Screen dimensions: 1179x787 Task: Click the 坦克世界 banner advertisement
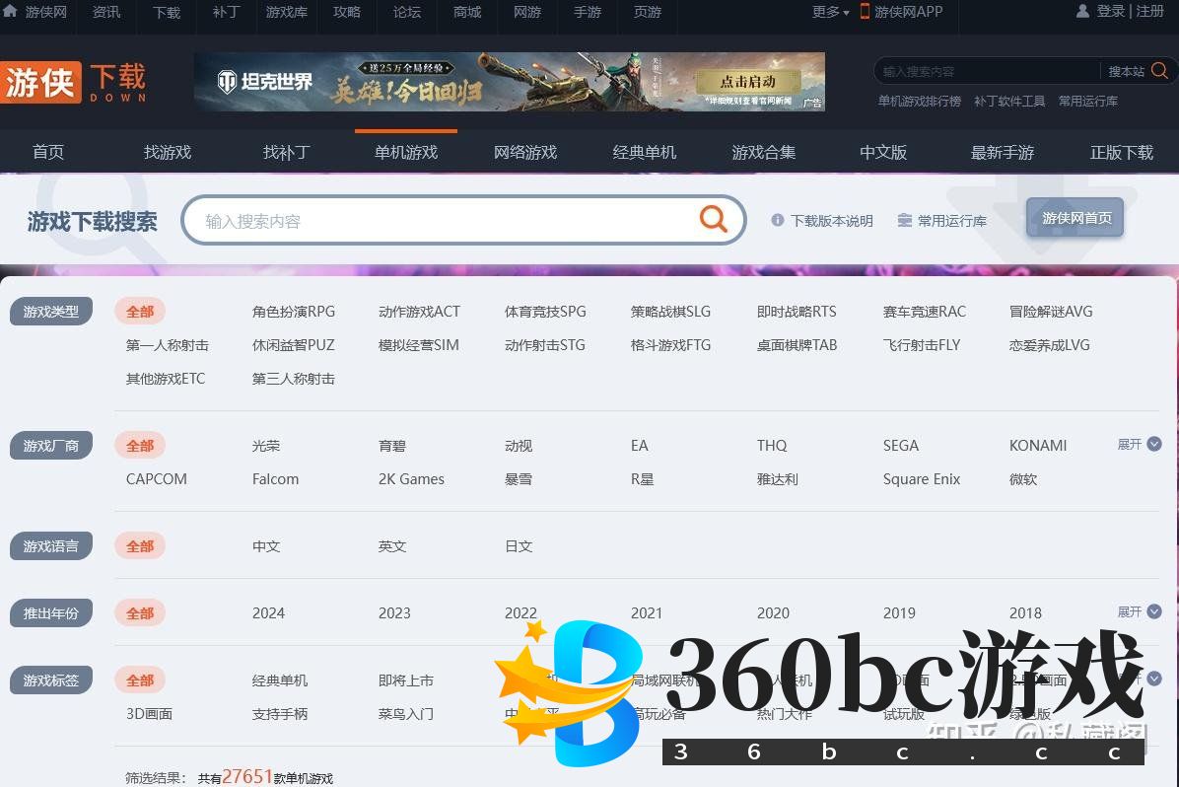point(509,82)
